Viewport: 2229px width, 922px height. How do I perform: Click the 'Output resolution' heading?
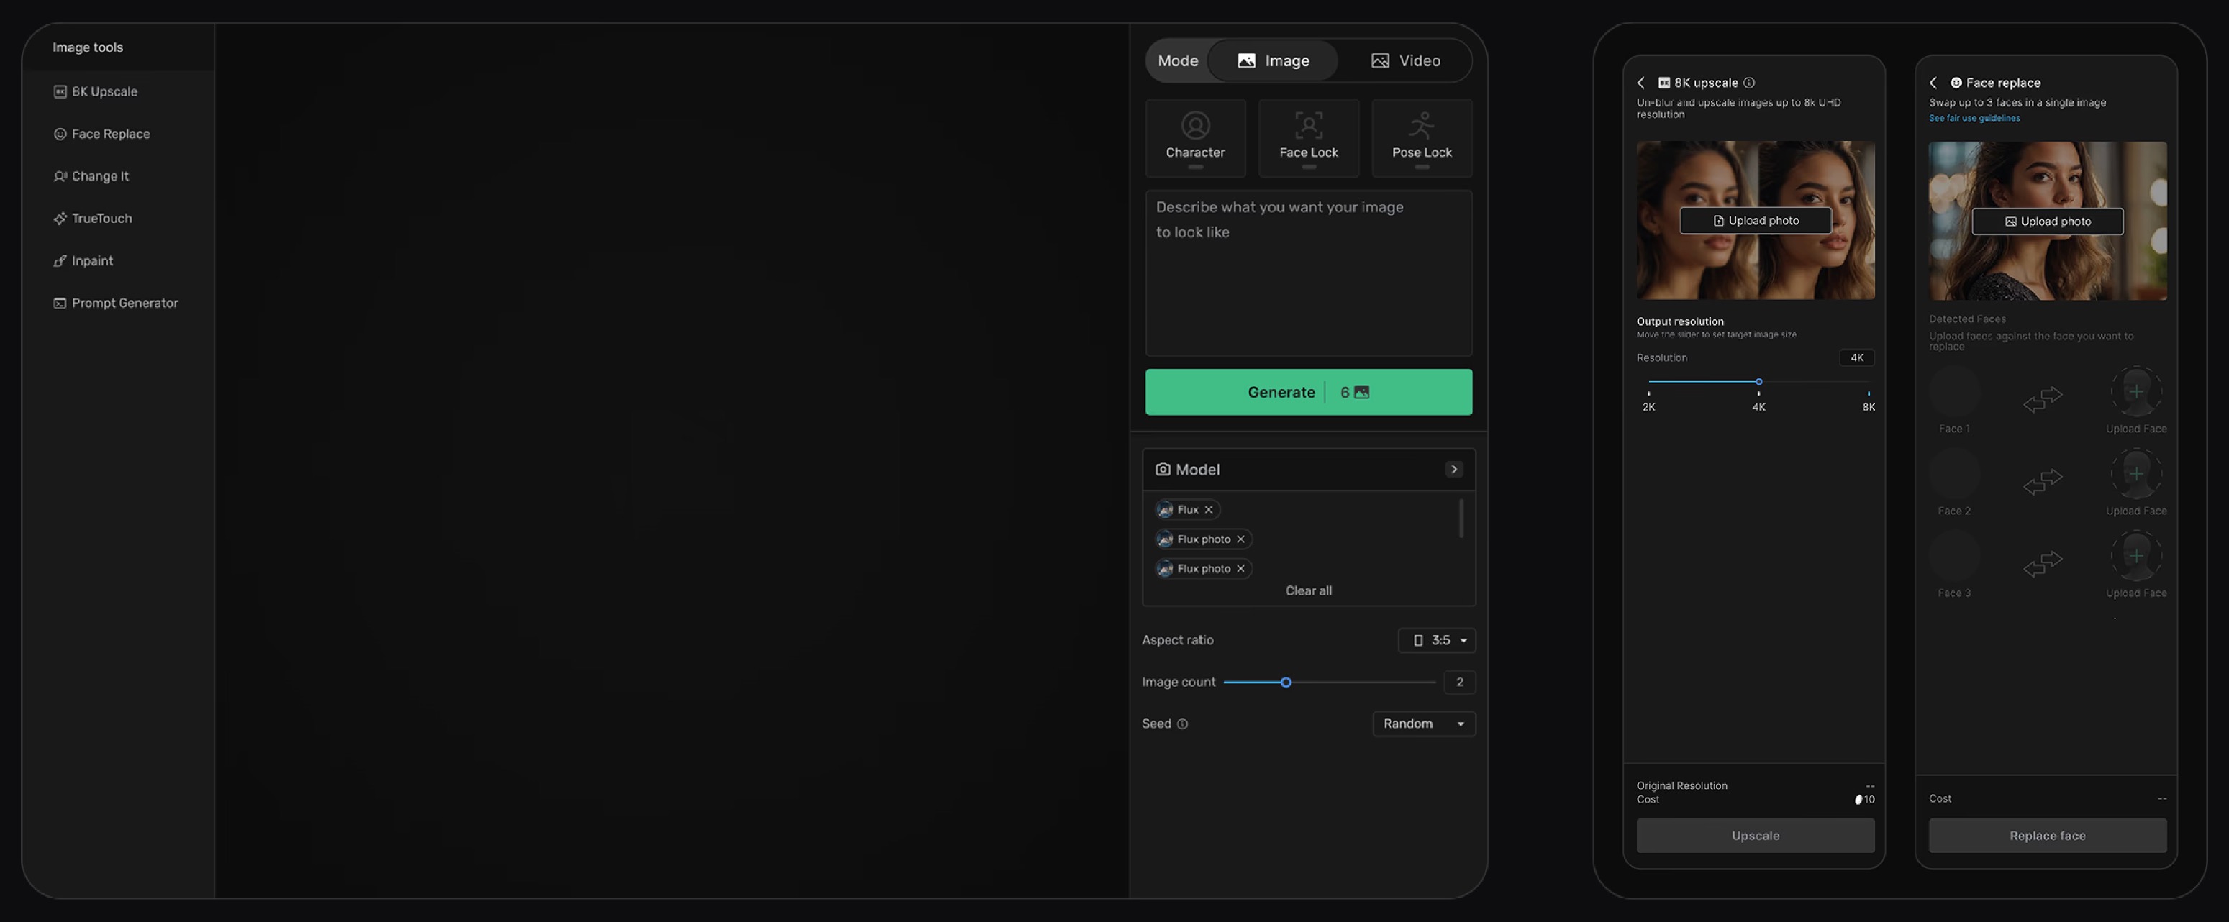click(1679, 321)
